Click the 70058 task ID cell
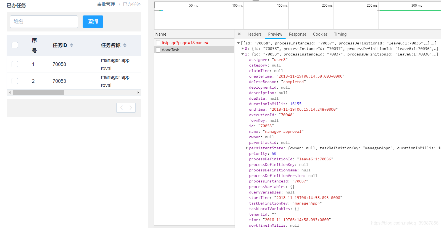This screenshot has height=228, width=441. point(59,64)
